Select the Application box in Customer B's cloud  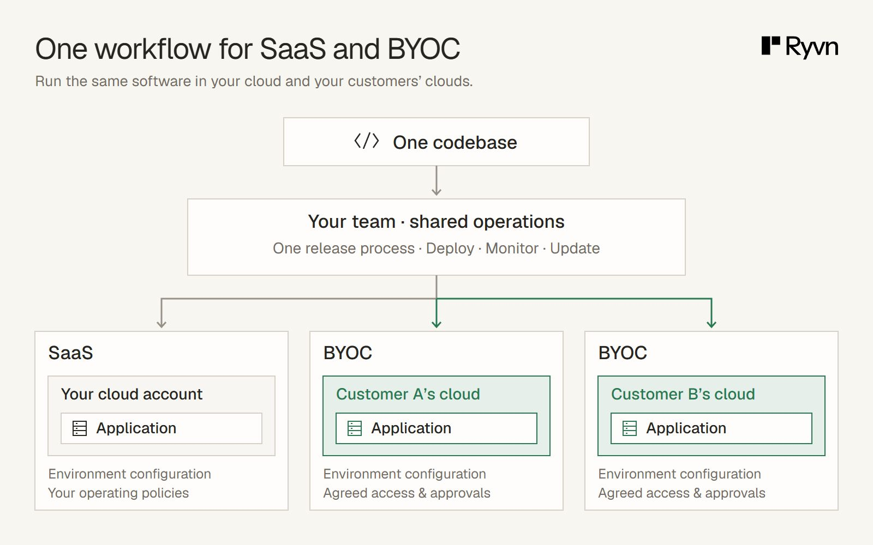point(711,428)
